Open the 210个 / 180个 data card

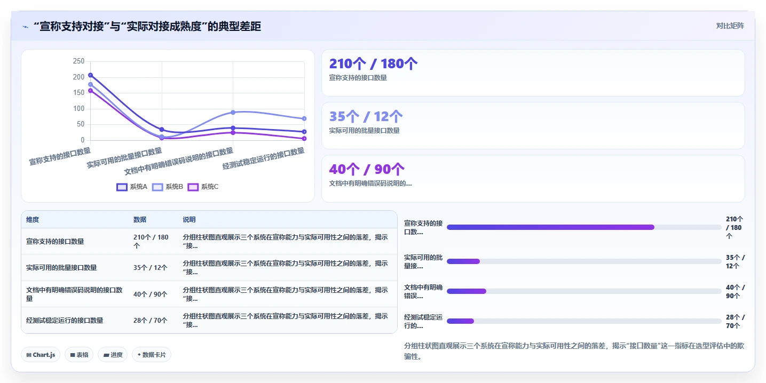coord(533,73)
